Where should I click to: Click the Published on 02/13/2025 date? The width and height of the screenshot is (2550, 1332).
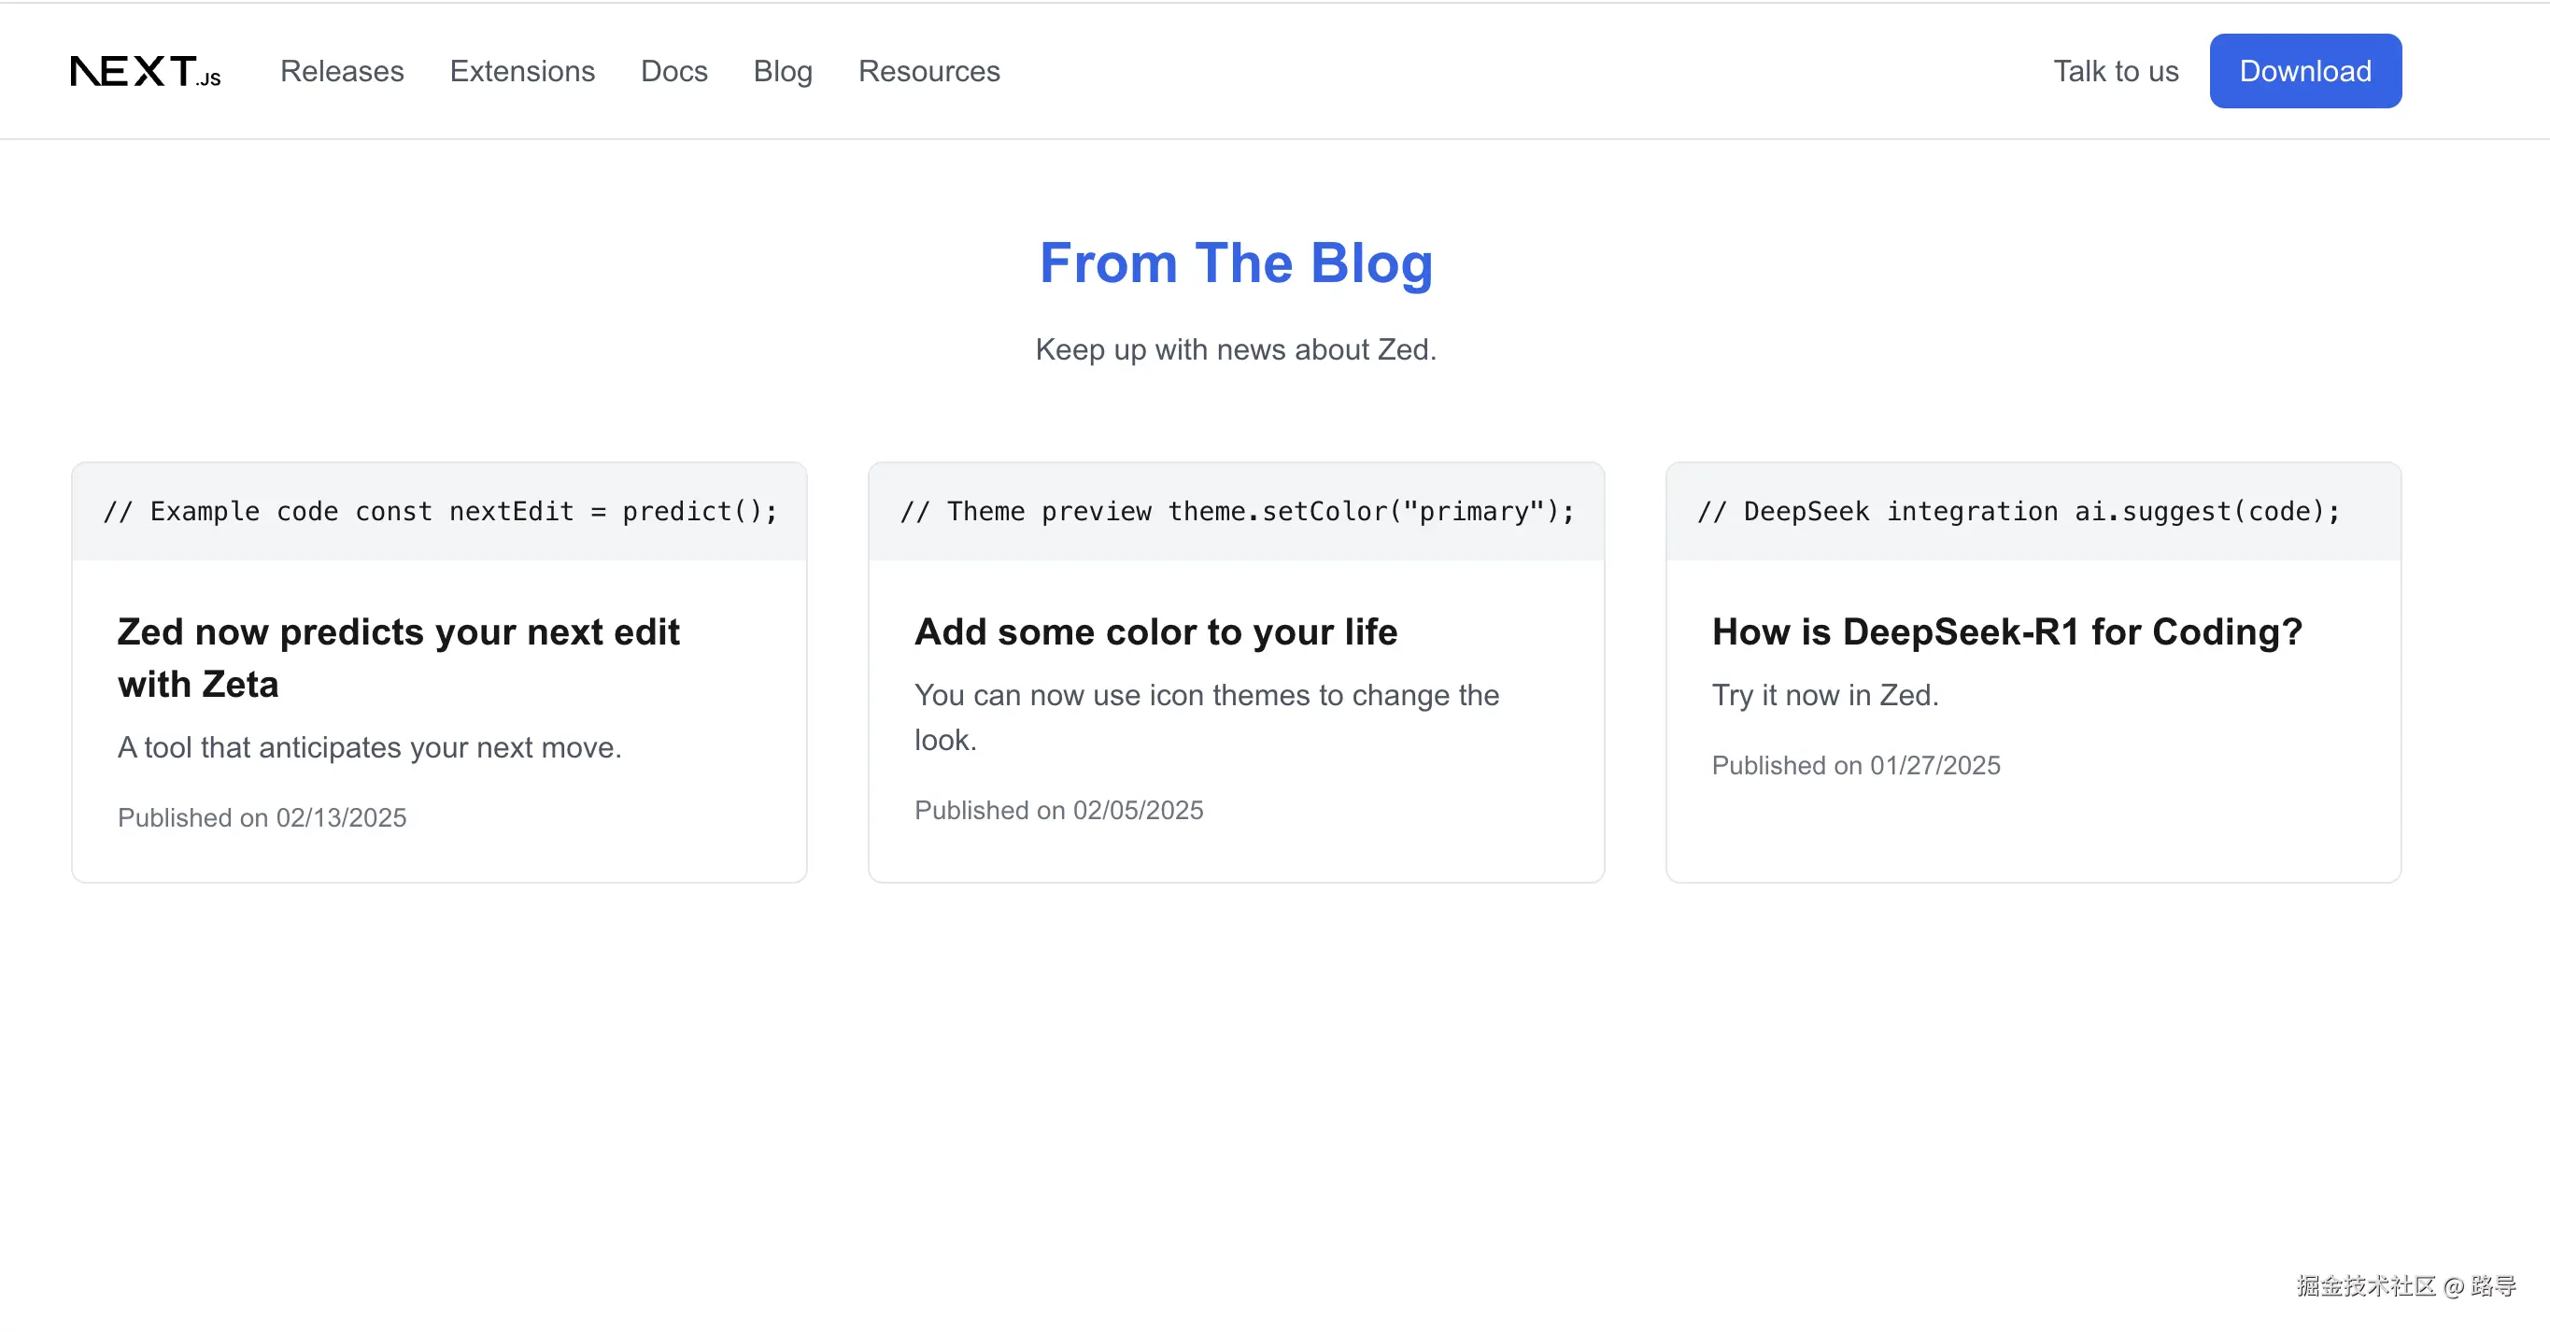[262, 817]
